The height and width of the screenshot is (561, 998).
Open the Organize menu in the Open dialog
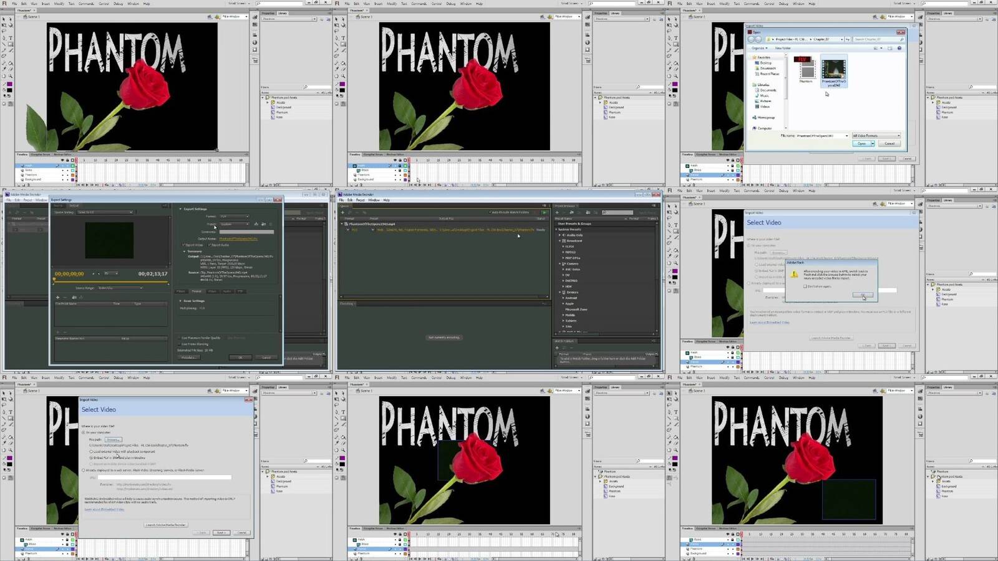coord(758,48)
